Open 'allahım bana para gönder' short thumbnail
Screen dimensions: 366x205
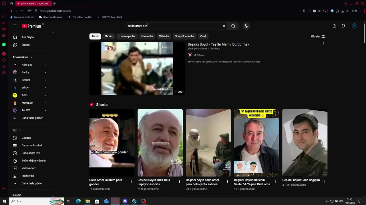click(112, 143)
